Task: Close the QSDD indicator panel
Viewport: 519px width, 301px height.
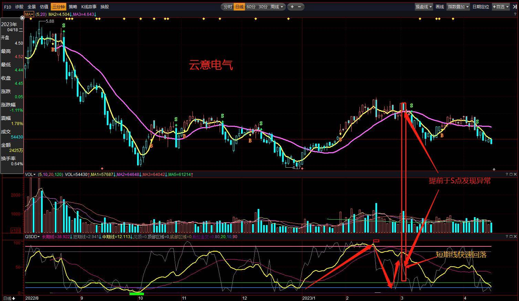Action: [x=515, y=236]
